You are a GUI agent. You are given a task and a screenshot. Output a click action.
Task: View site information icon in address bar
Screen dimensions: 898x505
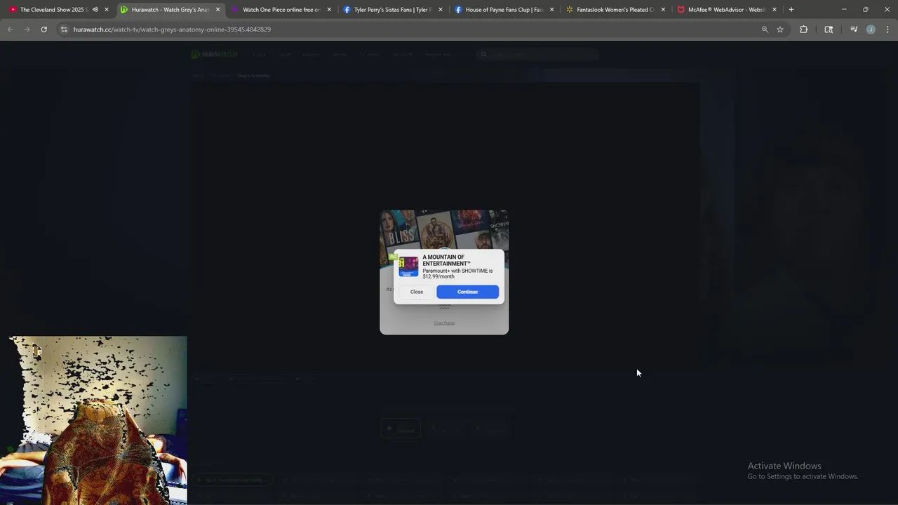pos(64,29)
